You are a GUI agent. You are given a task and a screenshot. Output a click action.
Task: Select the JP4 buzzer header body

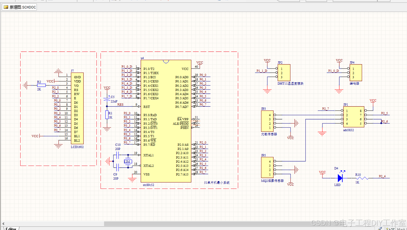[x=356, y=73]
